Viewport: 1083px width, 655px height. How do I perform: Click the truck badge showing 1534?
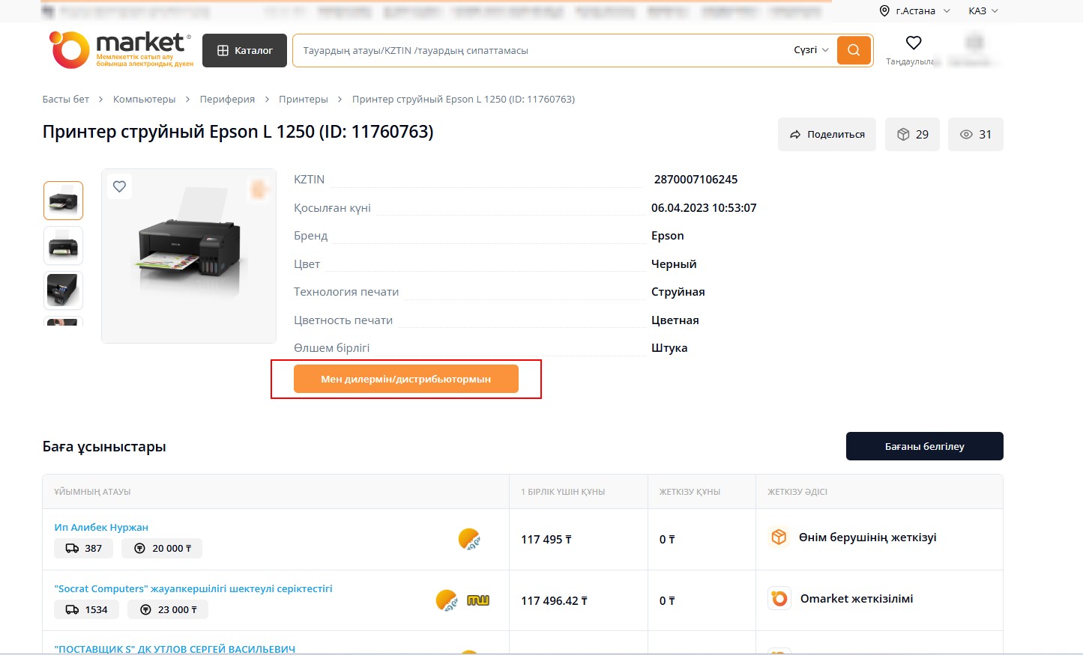click(x=86, y=610)
